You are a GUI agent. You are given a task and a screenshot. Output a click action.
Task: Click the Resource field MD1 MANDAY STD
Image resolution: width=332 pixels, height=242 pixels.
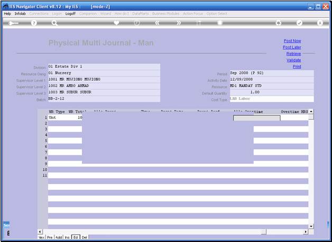[x=272, y=86]
